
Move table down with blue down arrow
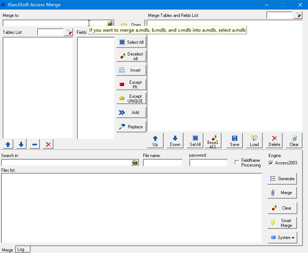[21, 145]
